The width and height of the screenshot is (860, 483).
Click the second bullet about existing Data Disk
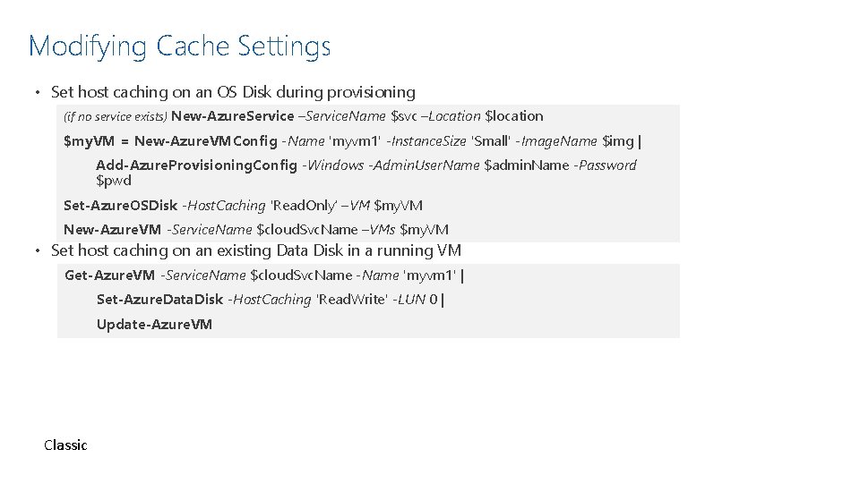[x=256, y=250]
